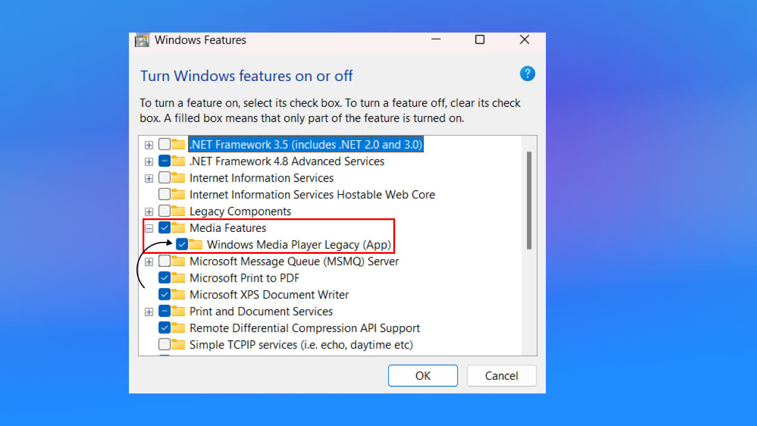This screenshot has width=757, height=426.
Task: Select "Legacy Components" row text
Action: point(240,211)
